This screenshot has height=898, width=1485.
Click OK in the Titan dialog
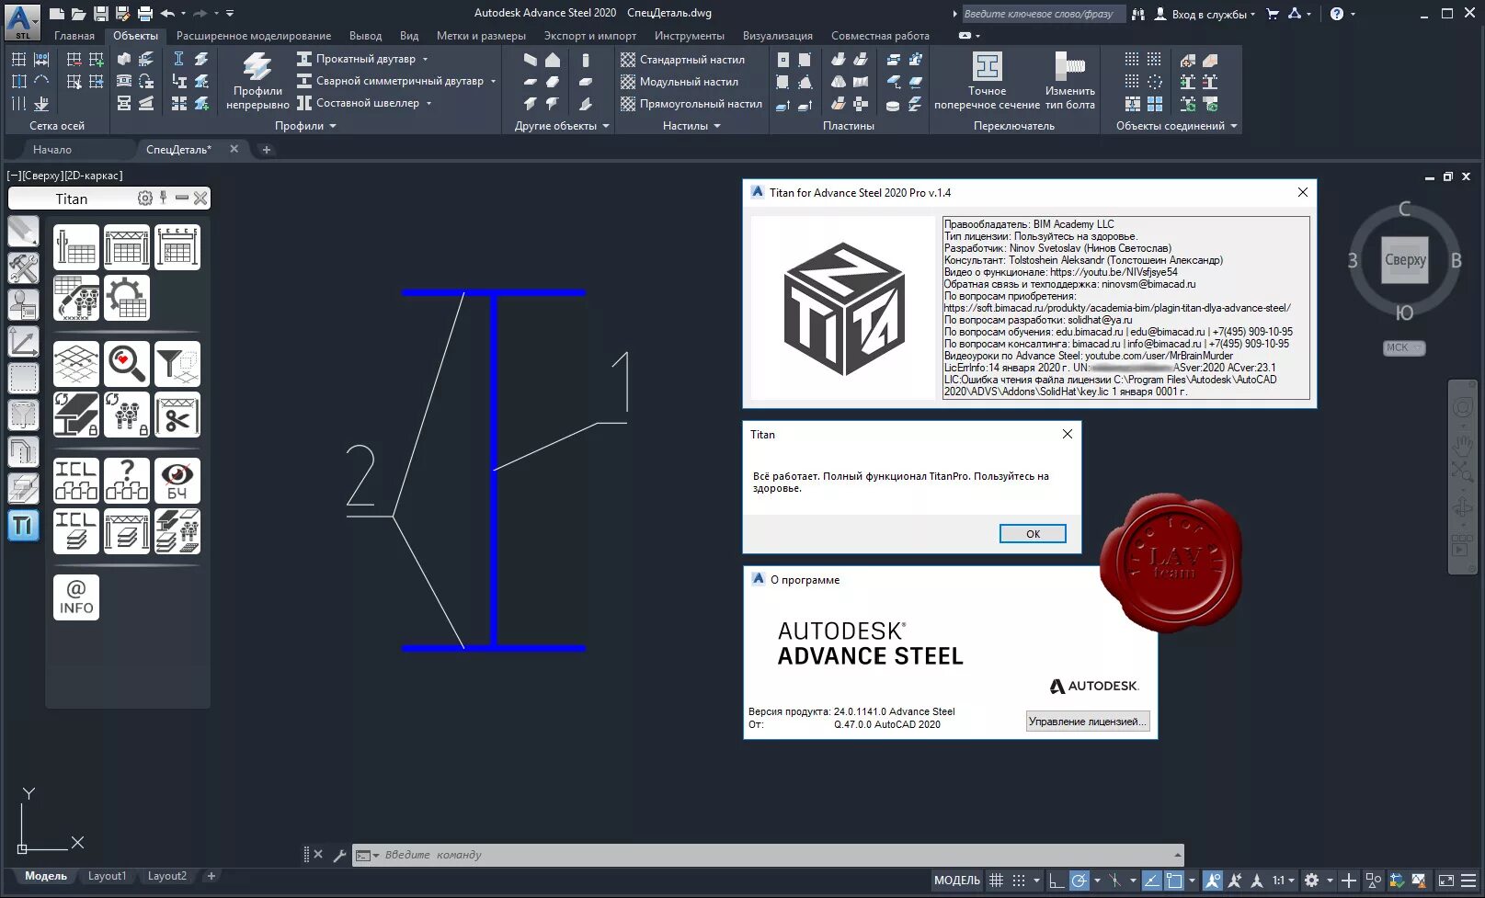coord(1033,534)
